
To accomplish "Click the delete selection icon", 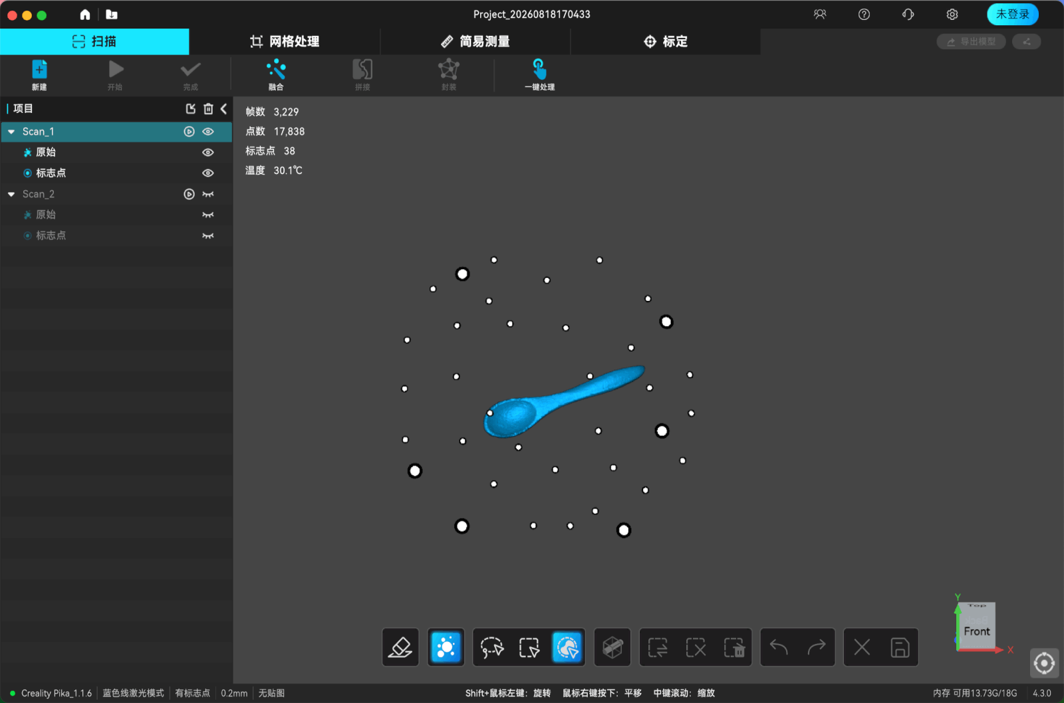I will 734,647.
